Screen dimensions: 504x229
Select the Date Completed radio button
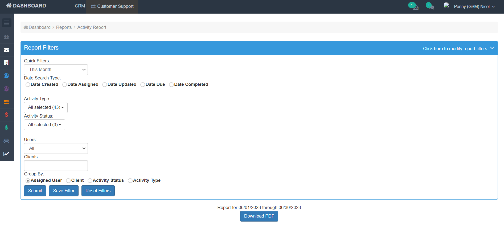pyautogui.click(x=171, y=85)
